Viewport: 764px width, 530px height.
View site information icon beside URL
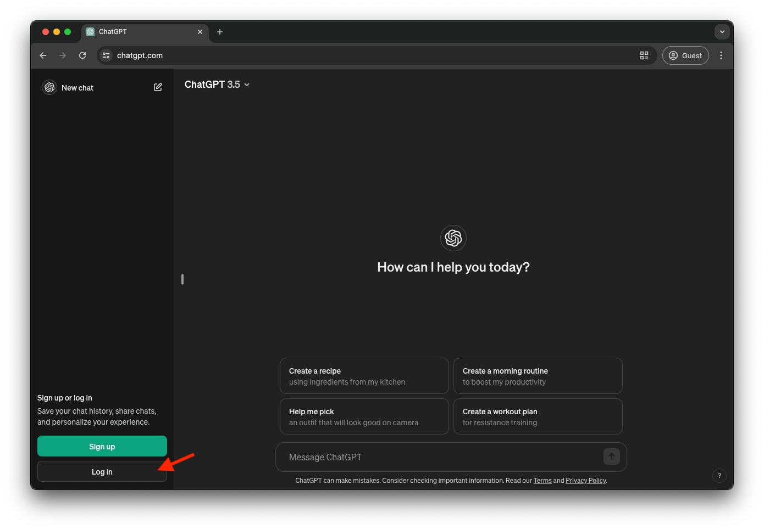[x=106, y=55]
